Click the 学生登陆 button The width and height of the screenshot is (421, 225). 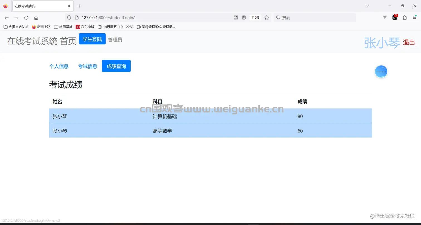(x=92, y=39)
